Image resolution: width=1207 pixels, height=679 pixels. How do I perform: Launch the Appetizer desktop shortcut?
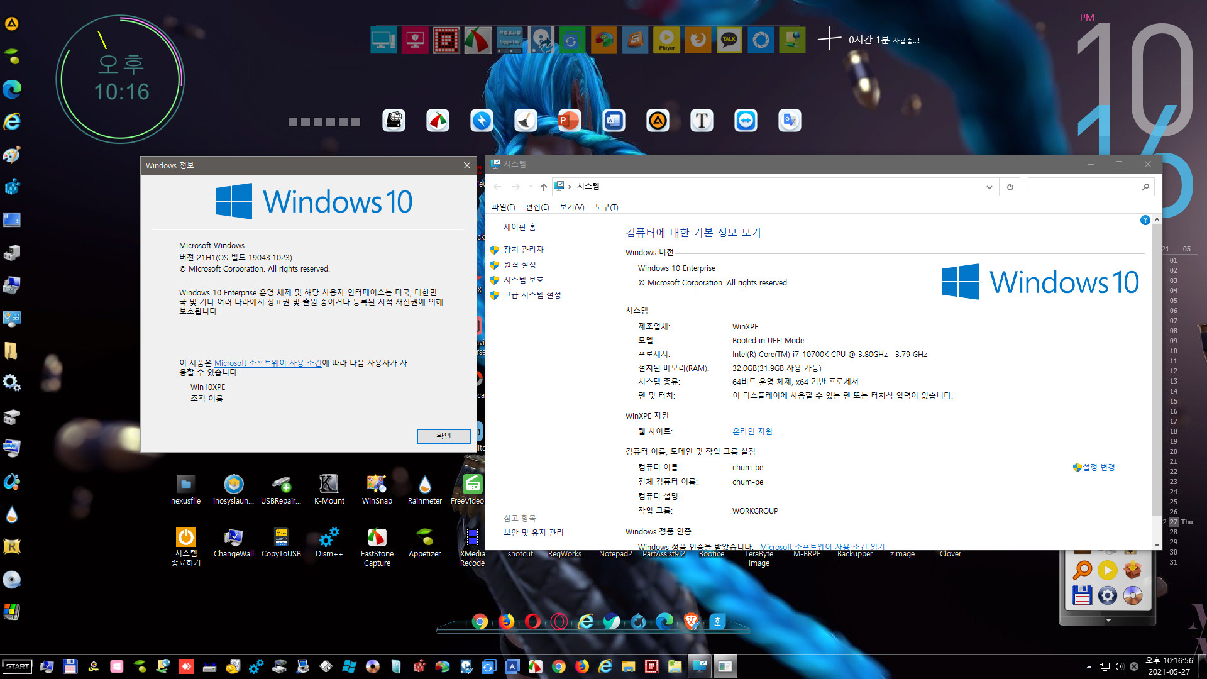424,543
